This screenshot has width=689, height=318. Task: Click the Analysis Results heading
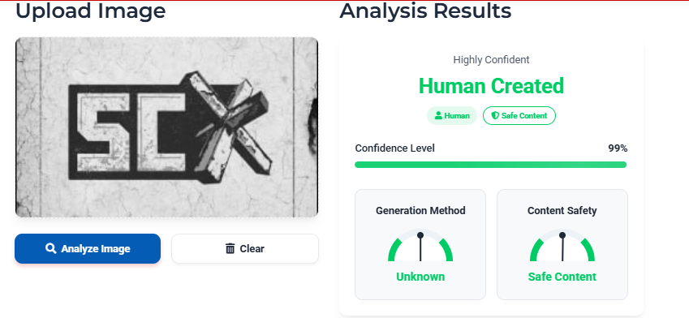(x=425, y=11)
